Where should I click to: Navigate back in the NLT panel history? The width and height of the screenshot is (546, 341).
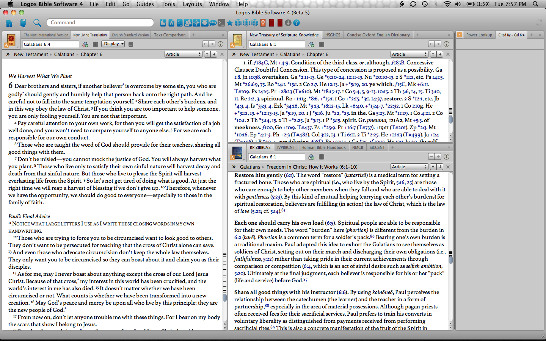pos(206,44)
